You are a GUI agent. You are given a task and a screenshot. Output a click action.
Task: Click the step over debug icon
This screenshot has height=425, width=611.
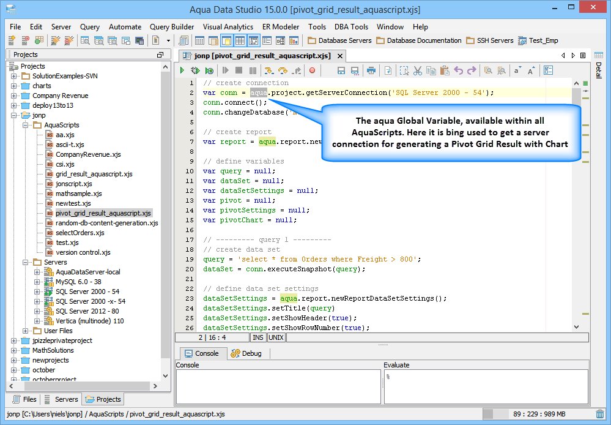(x=283, y=71)
